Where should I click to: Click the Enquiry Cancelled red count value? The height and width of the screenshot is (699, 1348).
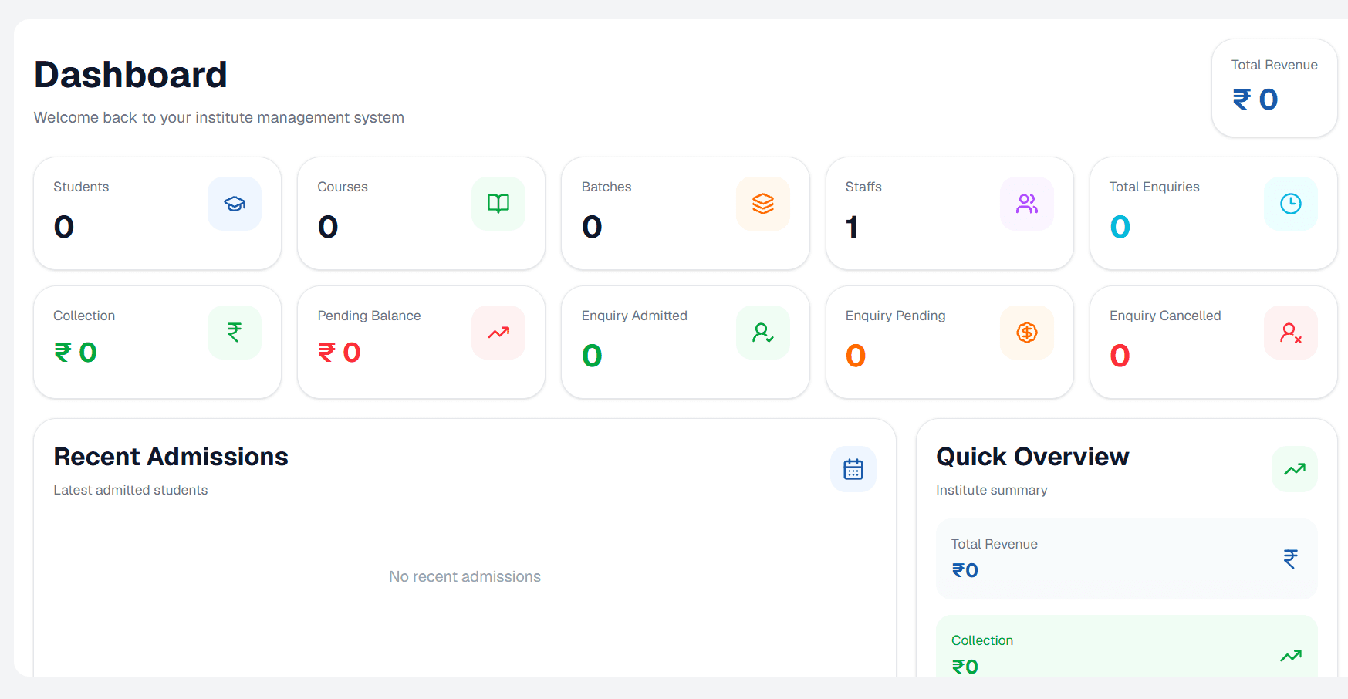[1120, 356]
